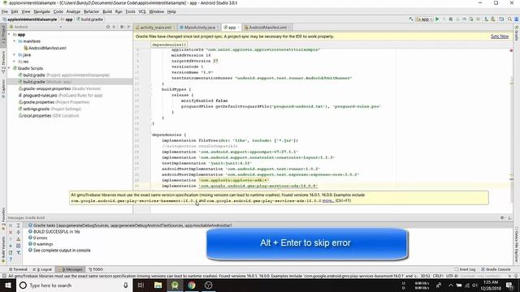Select gradle-wrapper.properties in the tree

(x=59, y=88)
